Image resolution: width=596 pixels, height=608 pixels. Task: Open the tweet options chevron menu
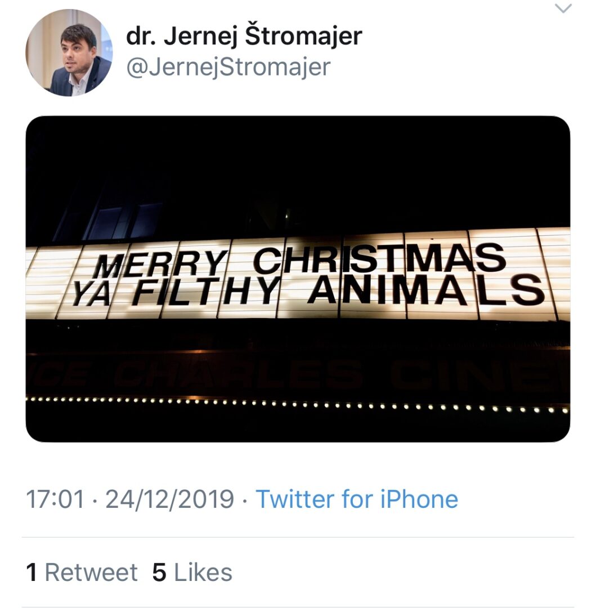pyautogui.click(x=563, y=8)
